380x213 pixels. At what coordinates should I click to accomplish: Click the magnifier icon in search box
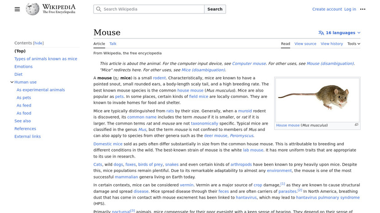point(99,9)
